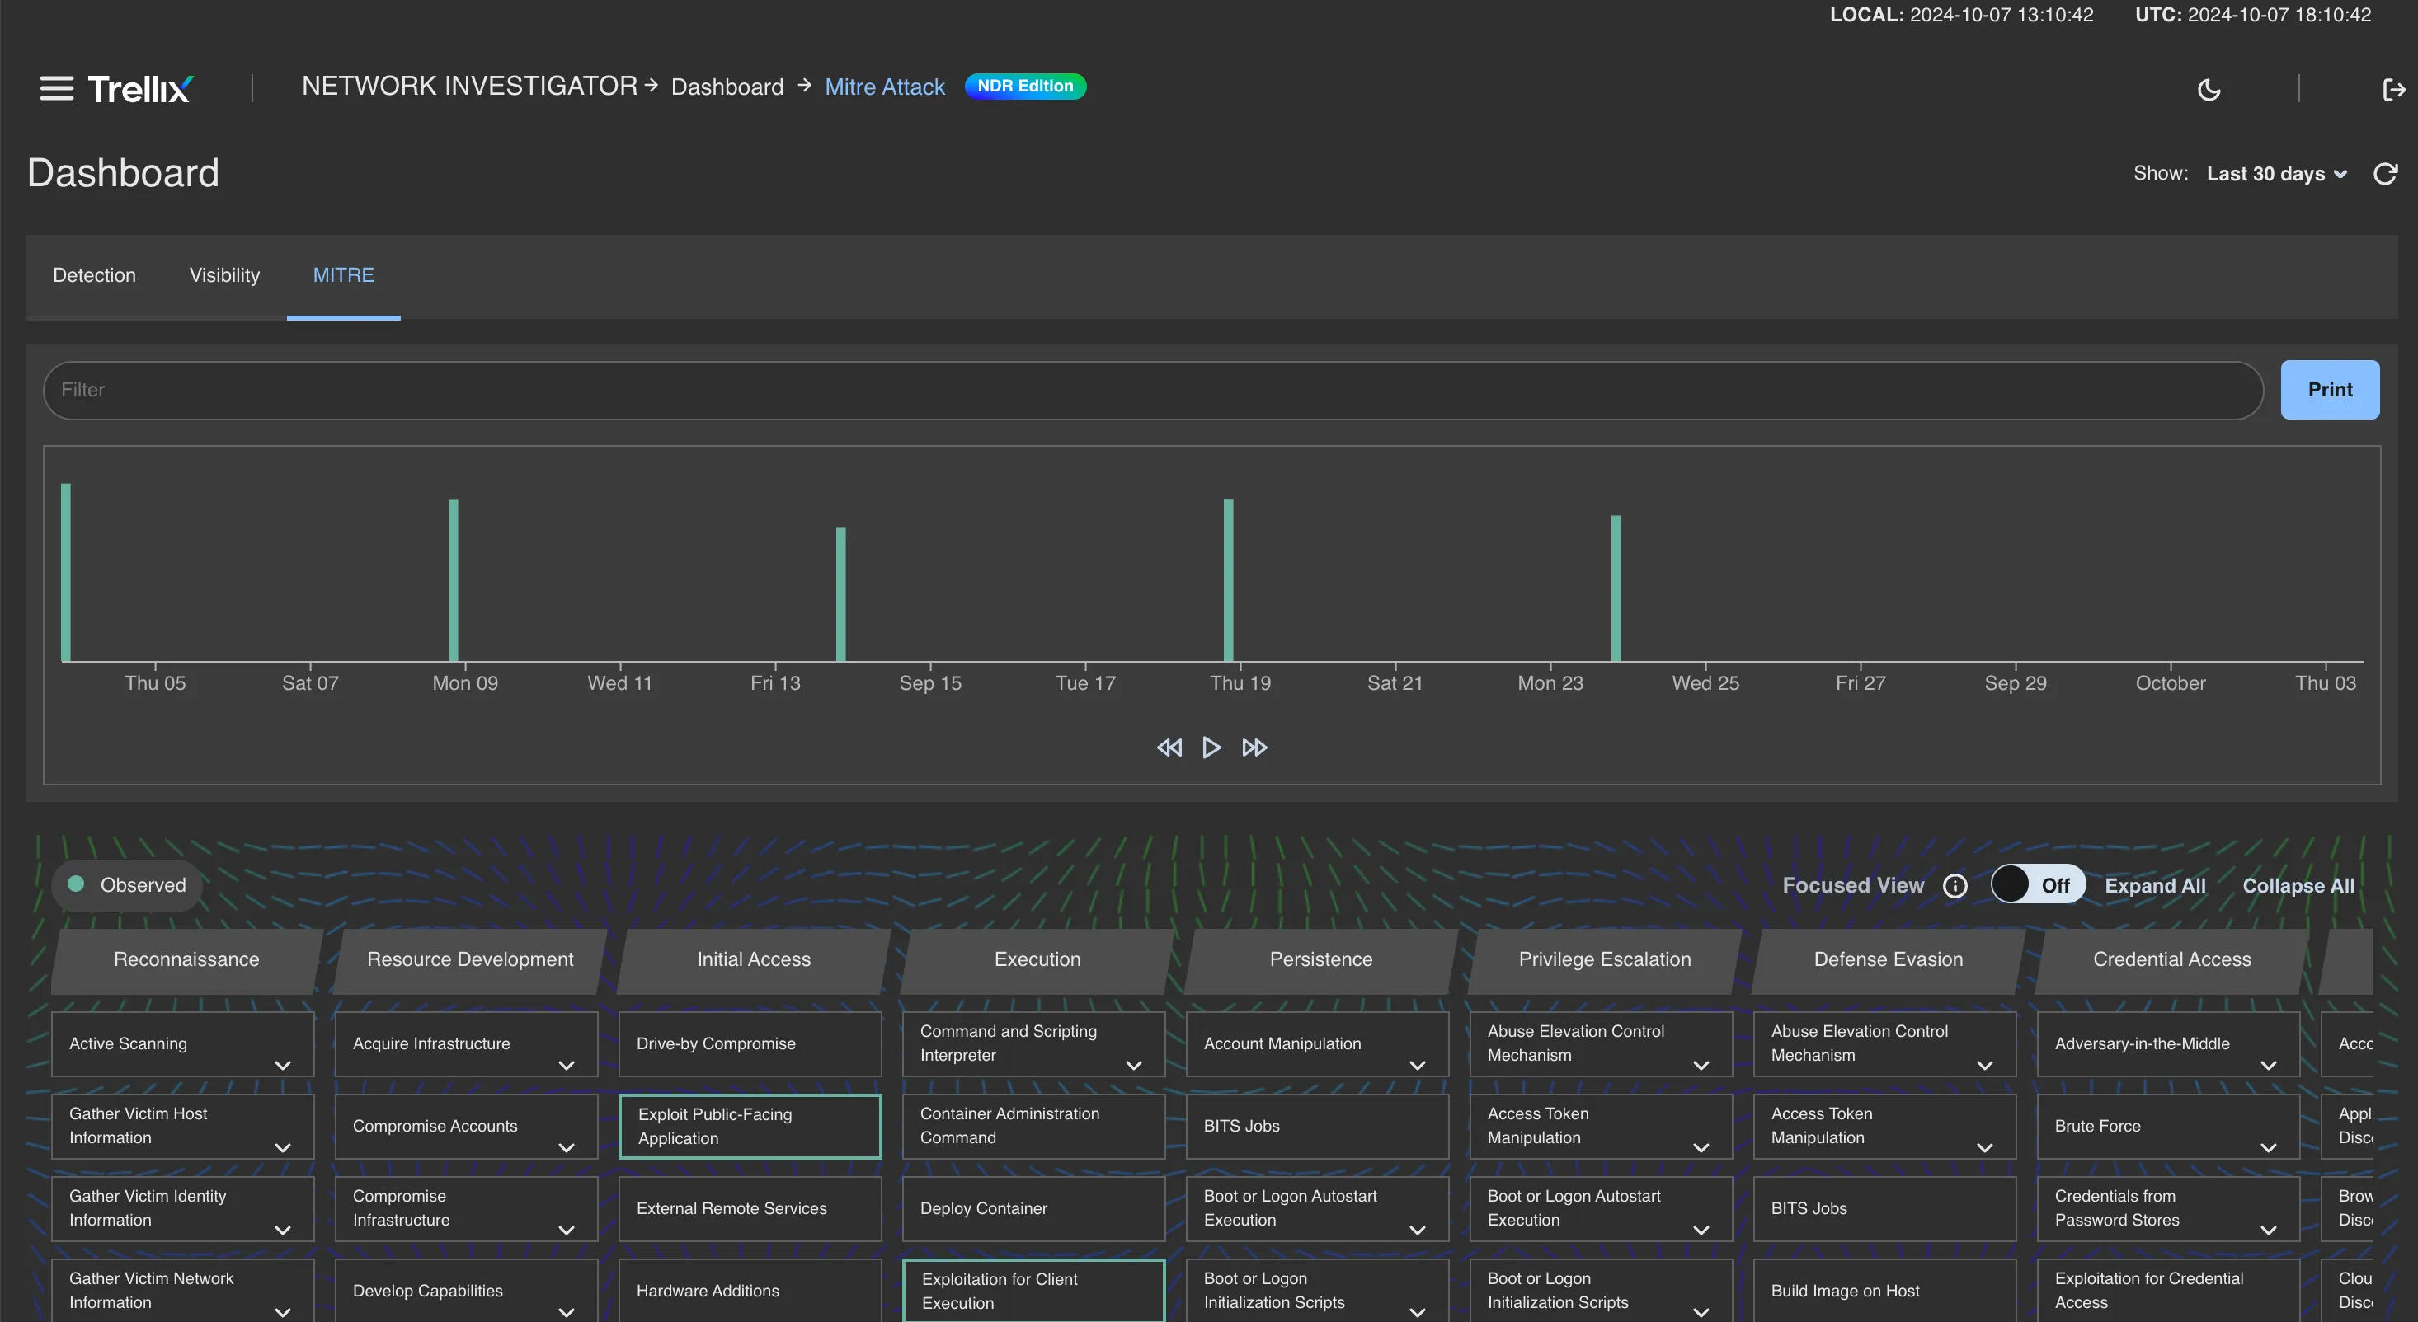This screenshot has height=1322, width=2418.
Task: Fast forward the timeline playback
Action: tap(1254, 748)
